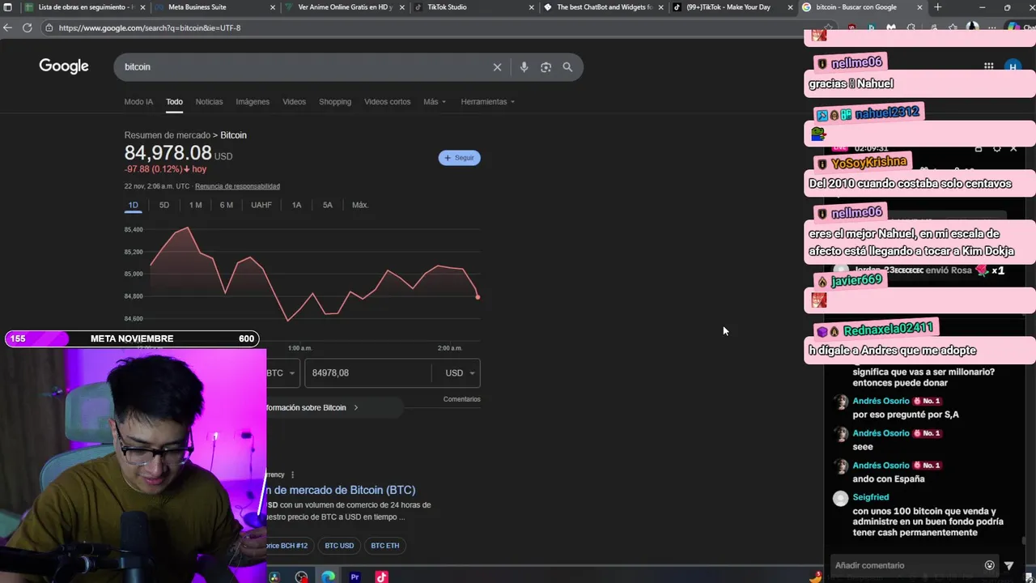Screen dimensions: 1036x583
Task: Select the 1A chart range
Action: 296,205
